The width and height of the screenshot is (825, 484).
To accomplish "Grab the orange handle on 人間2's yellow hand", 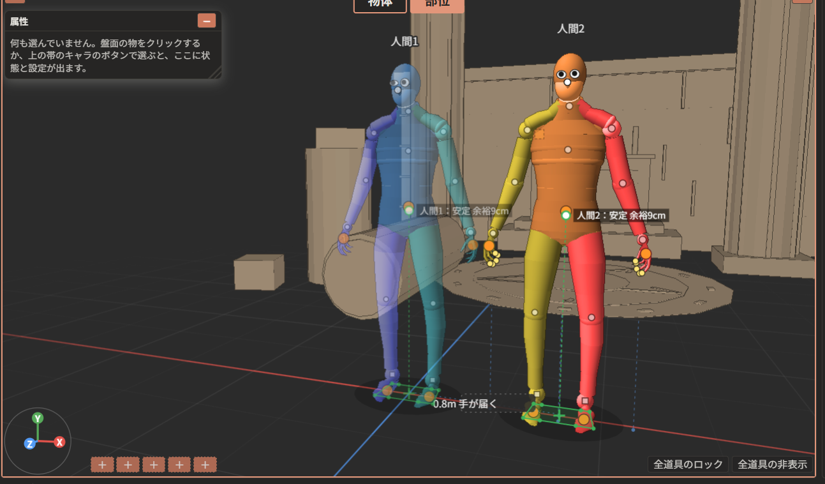I will 489,246.
